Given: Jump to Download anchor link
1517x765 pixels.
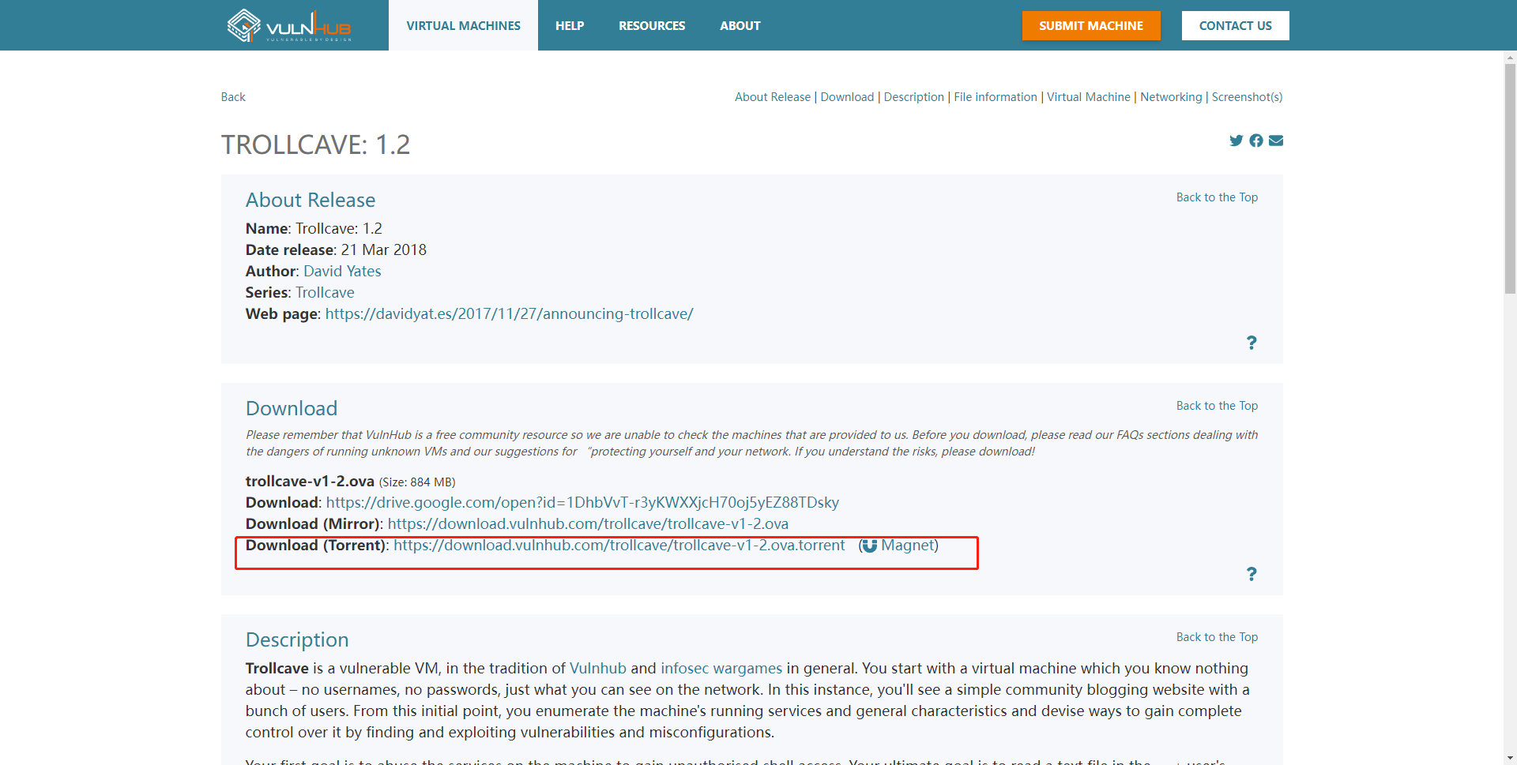Looking at the screenshot, I should point(847,97).
